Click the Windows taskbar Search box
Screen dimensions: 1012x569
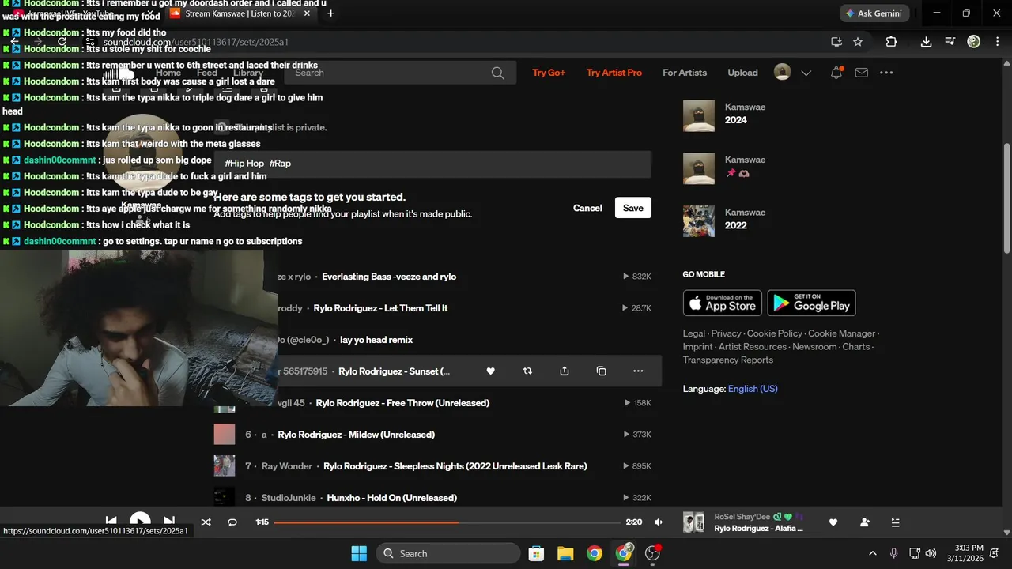[x=448, y=553]
